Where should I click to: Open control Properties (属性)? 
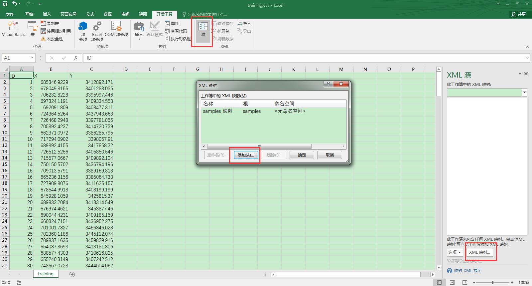(172, 23)
